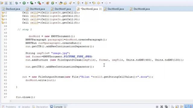
Task: Click Remove Launch X icon in Console
Action: coord(162,107)
